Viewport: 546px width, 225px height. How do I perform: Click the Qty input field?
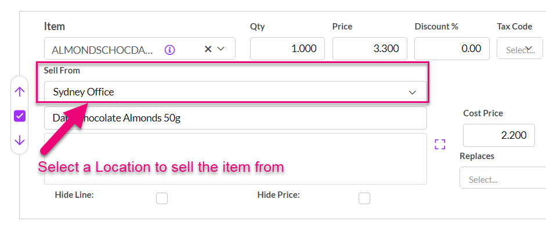click(287, 49)
